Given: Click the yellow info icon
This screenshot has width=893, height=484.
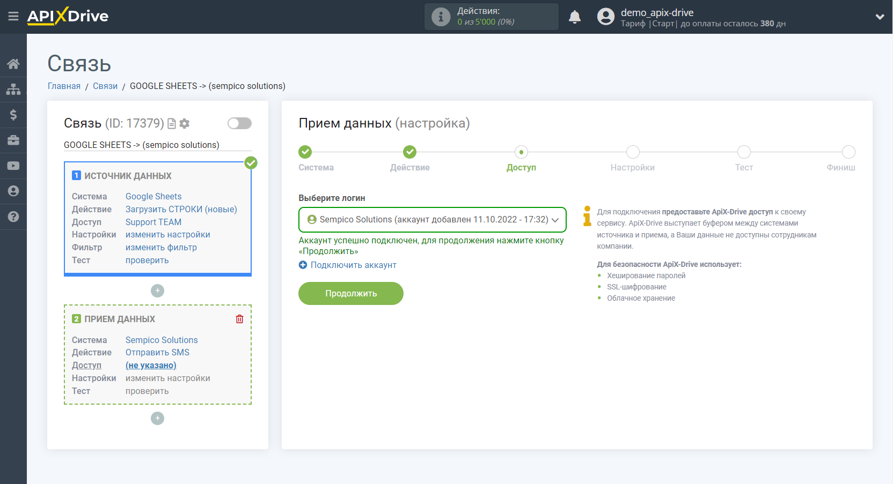Looking at the screenshot, I should point(587,216).
